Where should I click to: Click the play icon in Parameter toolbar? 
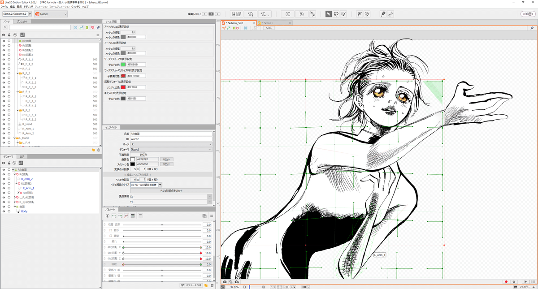click(x=108, y=216)
